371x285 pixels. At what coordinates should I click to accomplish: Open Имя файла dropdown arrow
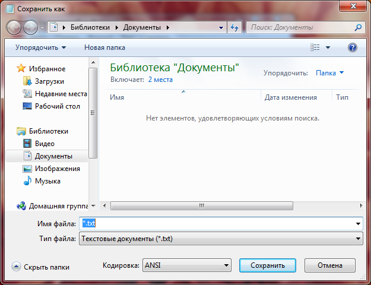[358, 224]
